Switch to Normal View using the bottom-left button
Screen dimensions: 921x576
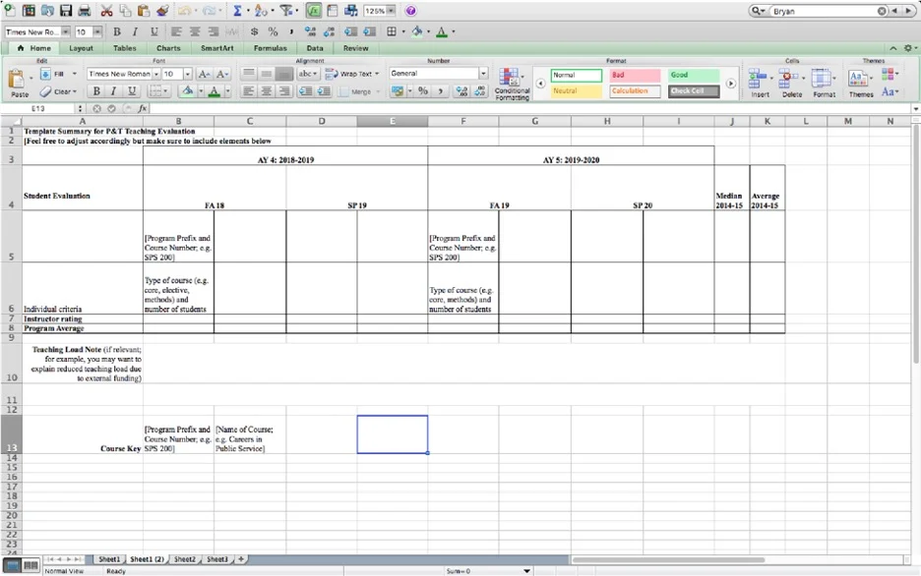click(13, 565)
